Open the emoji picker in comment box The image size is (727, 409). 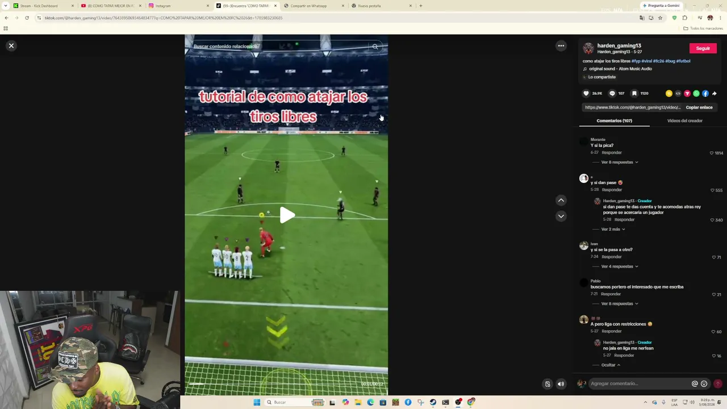pos(704,383)
